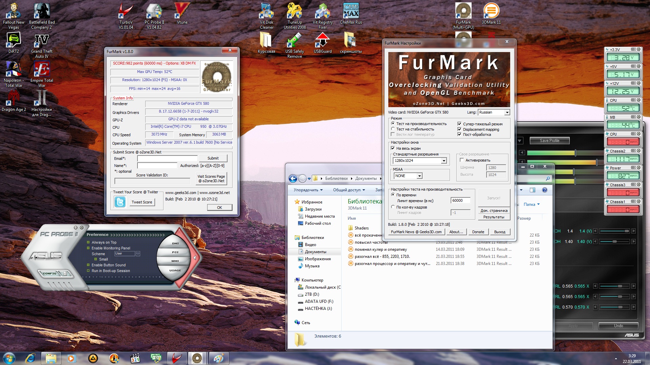This screenshot has width=650, height=365.
Task: Open the Упорядочить menu in Explorer
Action: point(308,190)
